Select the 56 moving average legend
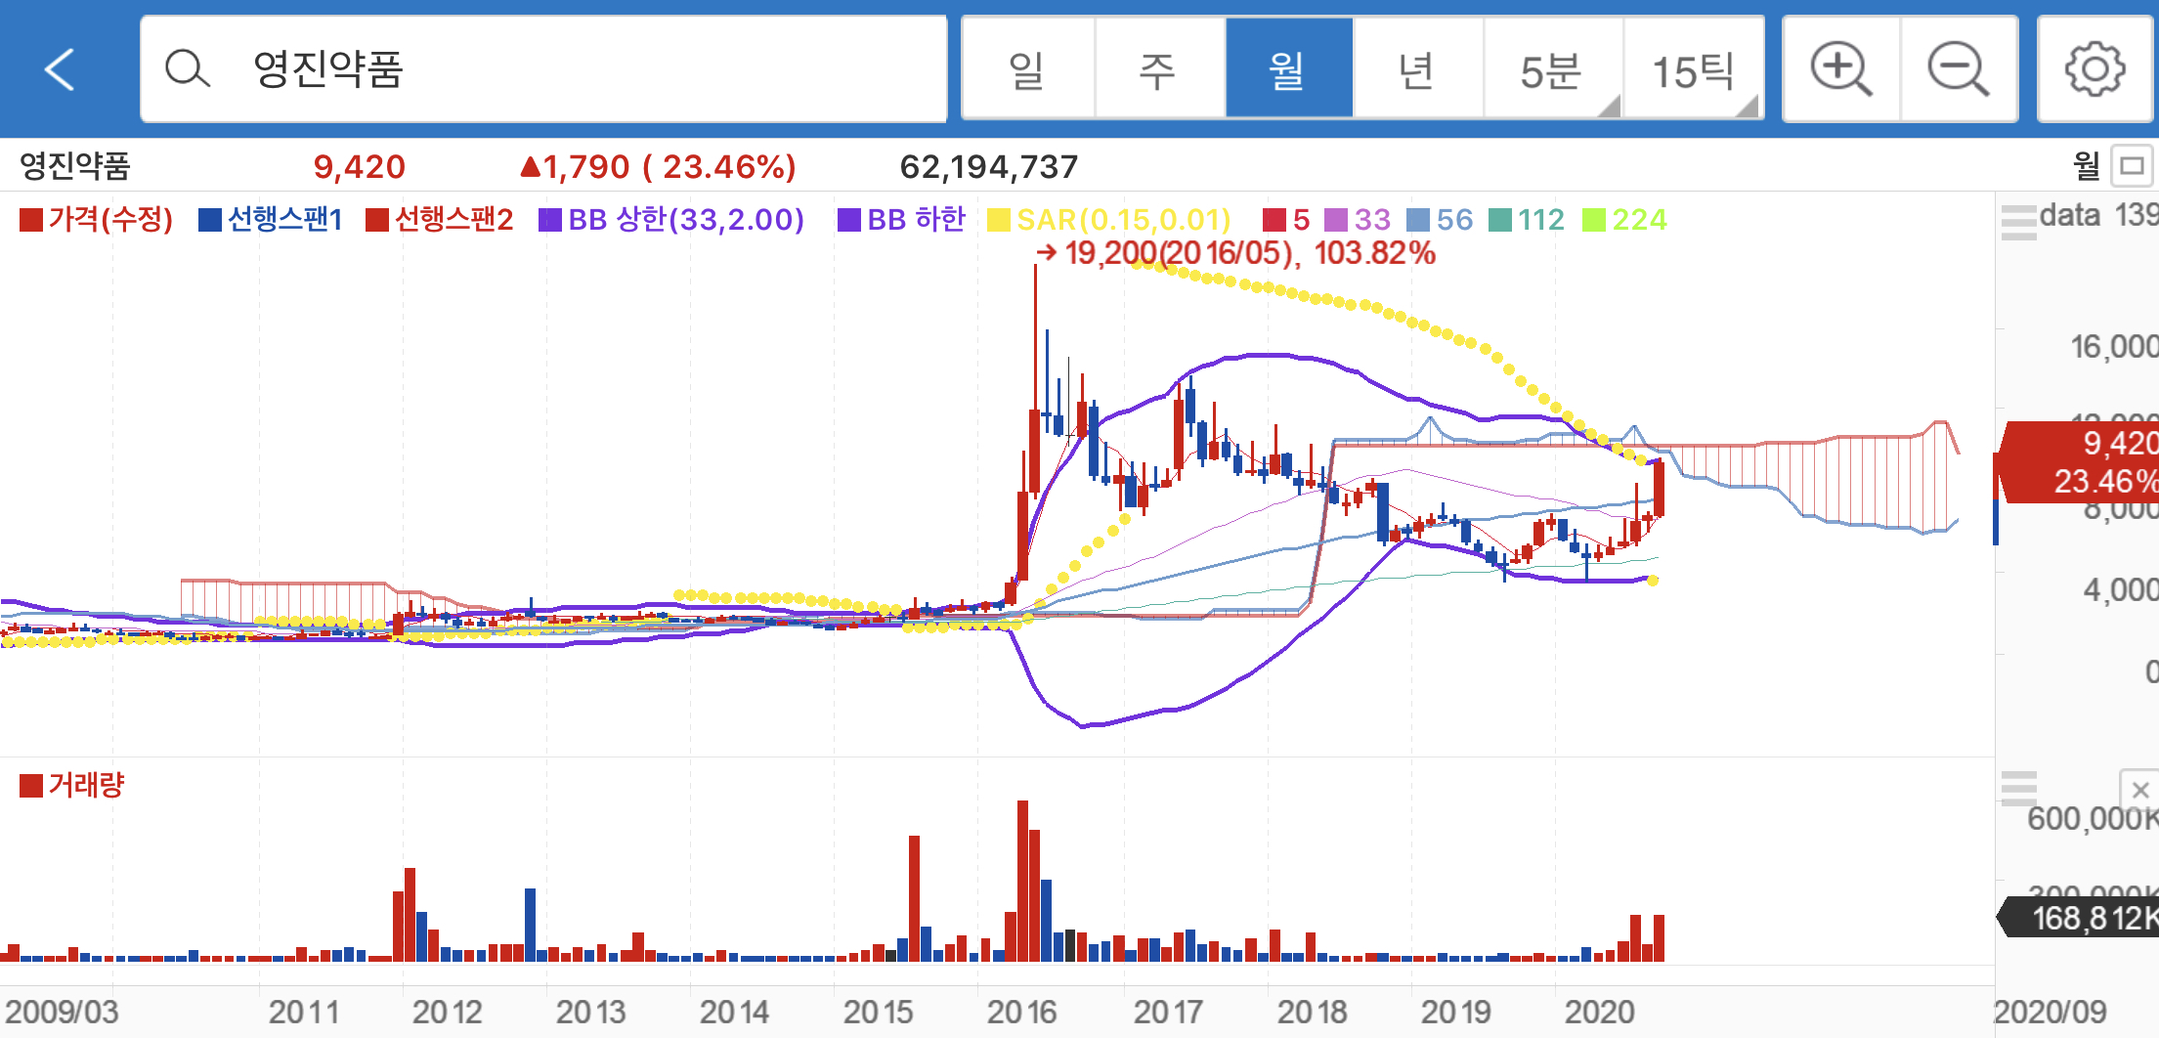2159x1038 pixels. point(1440,220)
